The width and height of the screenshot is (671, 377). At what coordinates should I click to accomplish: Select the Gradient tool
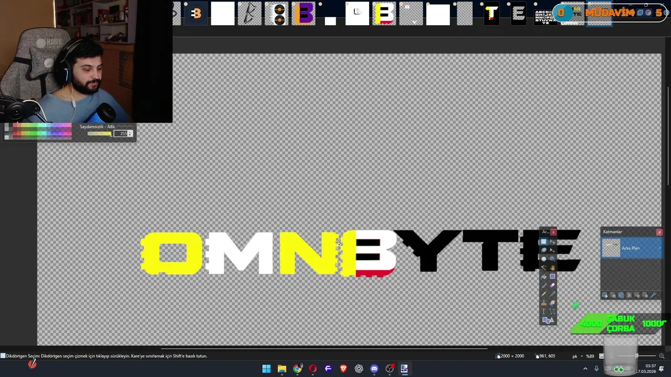point(553,276)
